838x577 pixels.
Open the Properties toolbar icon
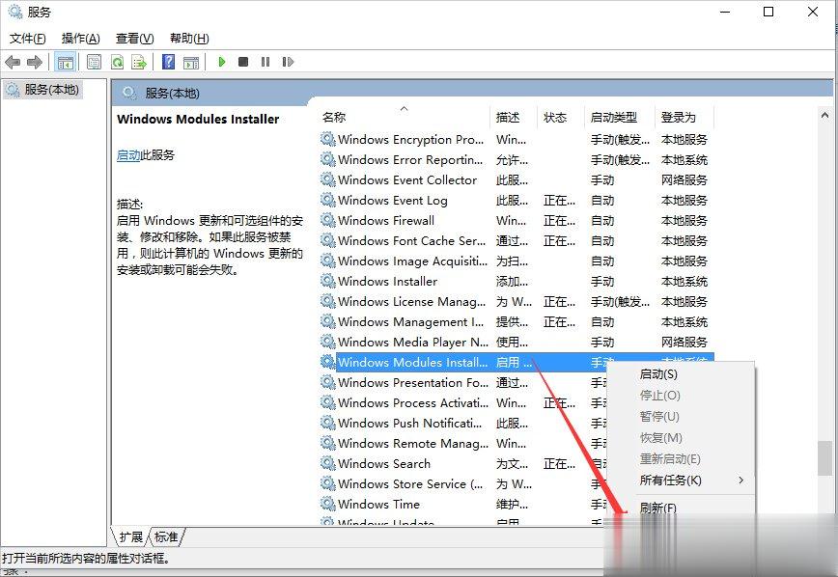94,63
